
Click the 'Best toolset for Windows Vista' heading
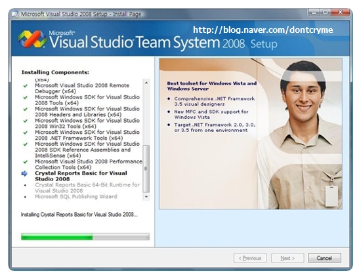[212, 86]
